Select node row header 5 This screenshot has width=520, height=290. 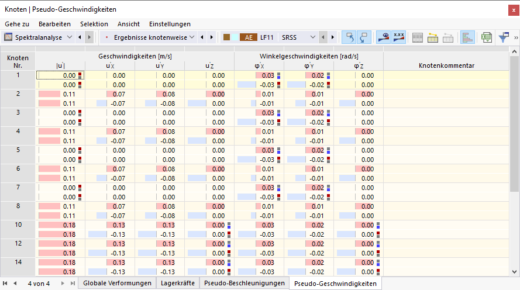(18, 154)
